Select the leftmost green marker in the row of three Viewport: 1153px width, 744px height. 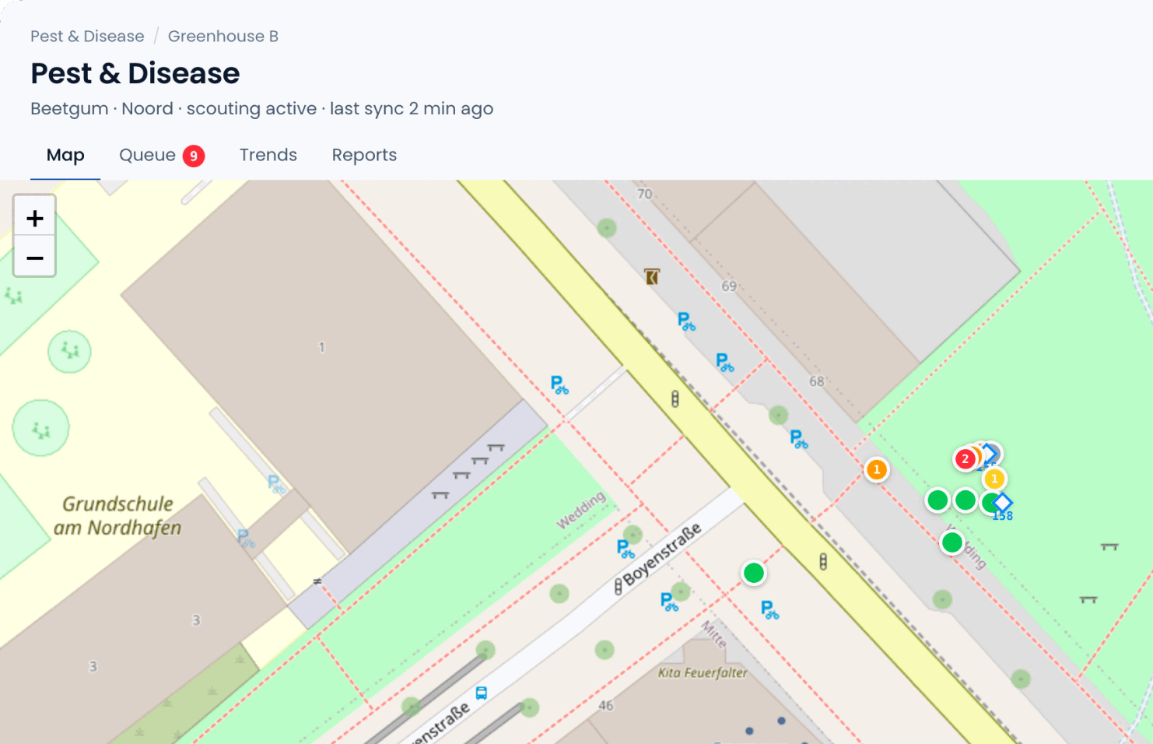point(937,500)
